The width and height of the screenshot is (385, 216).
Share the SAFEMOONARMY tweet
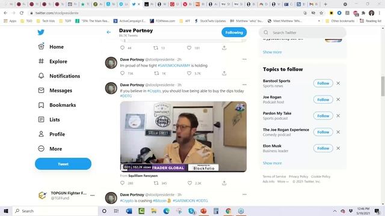pyautogui.click(x=224, y=73)
